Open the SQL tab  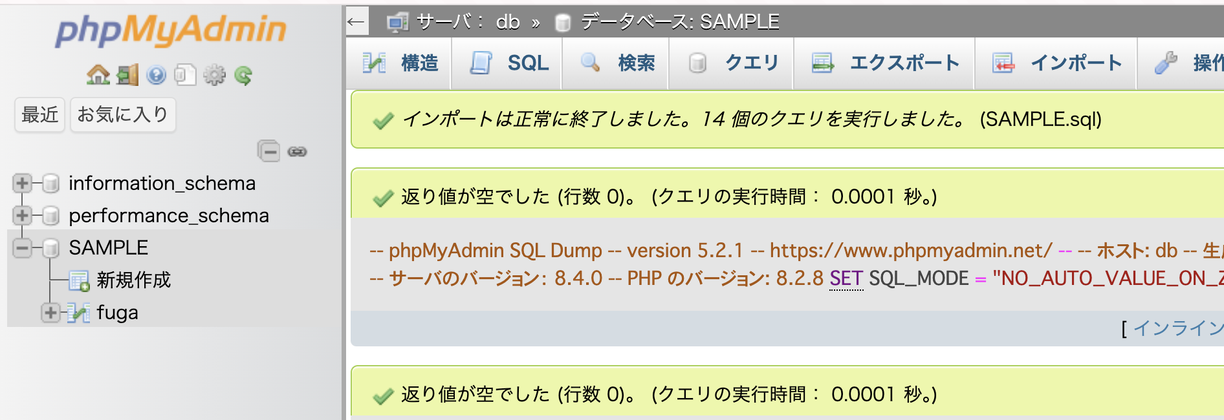[x=507, y=63]
